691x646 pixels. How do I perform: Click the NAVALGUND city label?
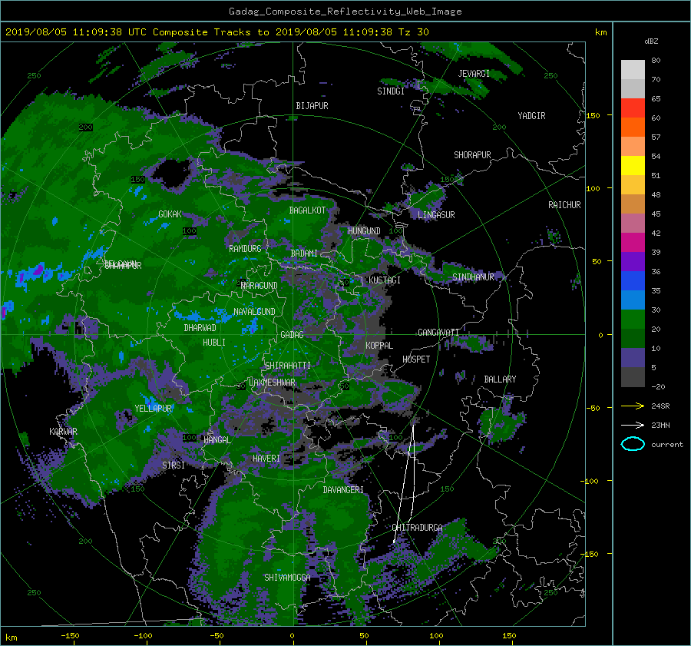(254, 312)
